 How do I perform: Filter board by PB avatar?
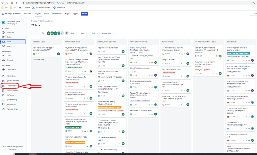pyautogui.click(x=55, y=33)
